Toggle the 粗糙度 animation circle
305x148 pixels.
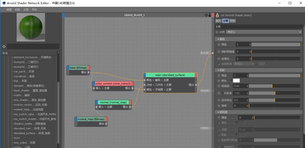pos(219,86)
